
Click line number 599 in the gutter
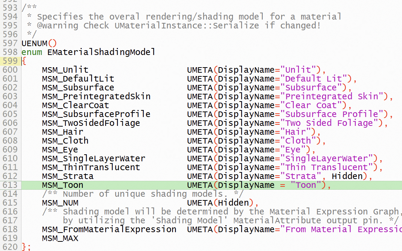coord(10,61)
